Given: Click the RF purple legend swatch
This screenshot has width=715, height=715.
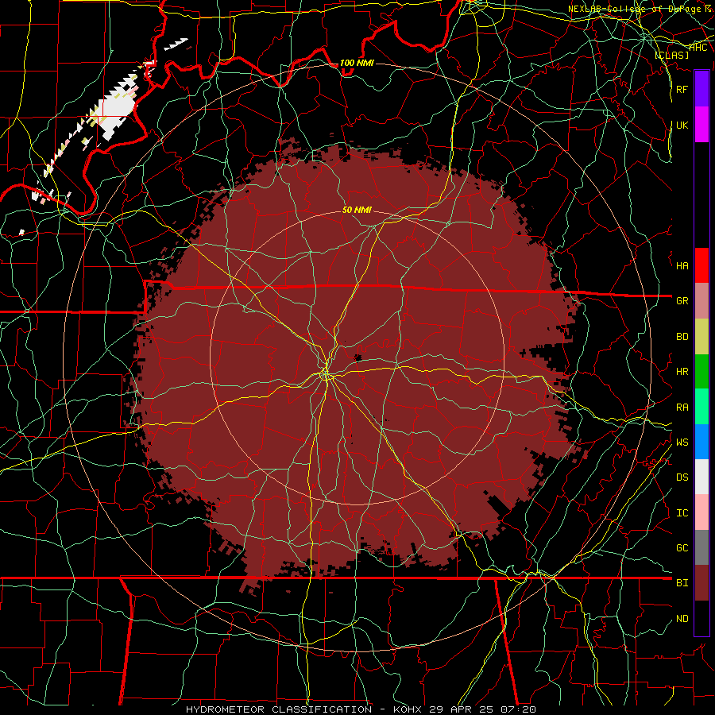Looking at the screenshot, I should (701, 88).
